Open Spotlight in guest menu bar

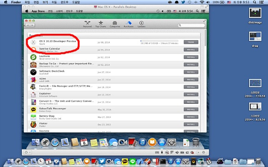coord(197,11)
